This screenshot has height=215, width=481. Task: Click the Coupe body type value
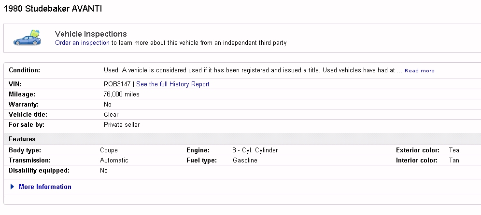pyautogui.click(x=109, y=150)
